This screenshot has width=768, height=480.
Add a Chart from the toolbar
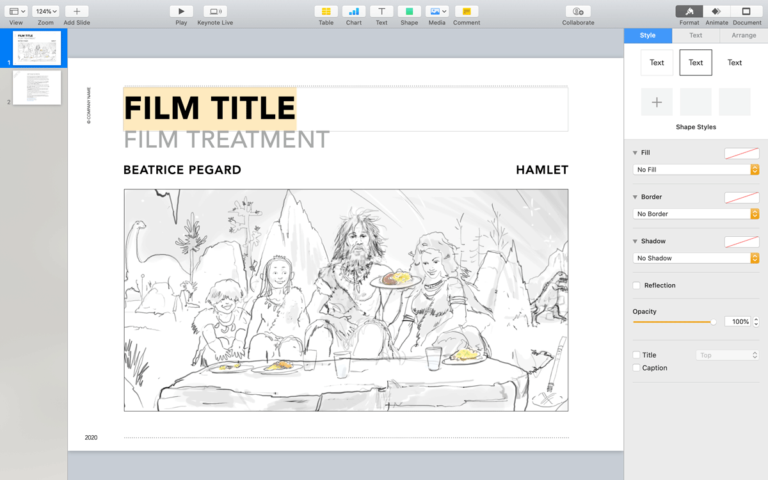coord(354,12)
